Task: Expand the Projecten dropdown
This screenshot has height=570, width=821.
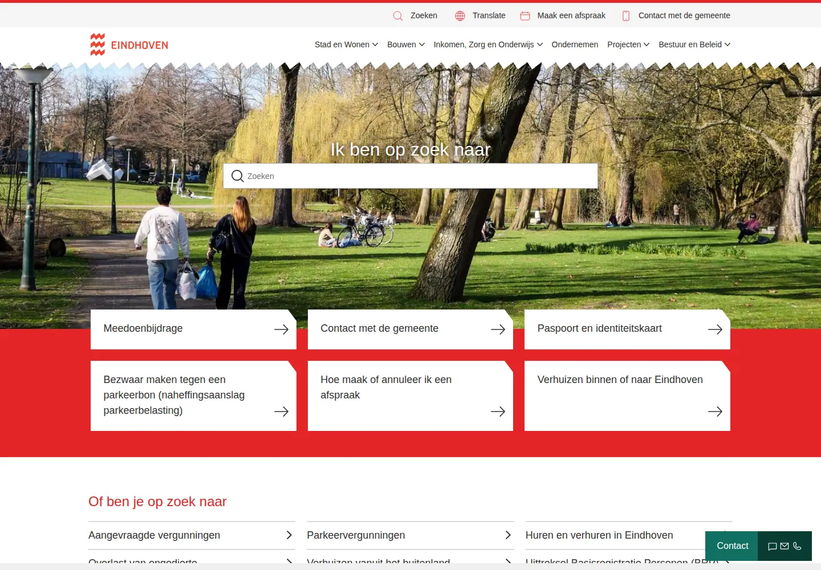Action: click(x=628, y=44)
